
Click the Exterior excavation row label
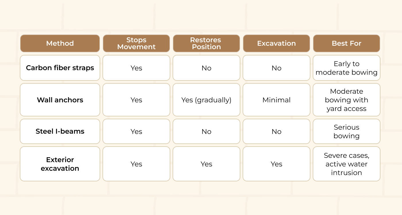pos(60,164)
